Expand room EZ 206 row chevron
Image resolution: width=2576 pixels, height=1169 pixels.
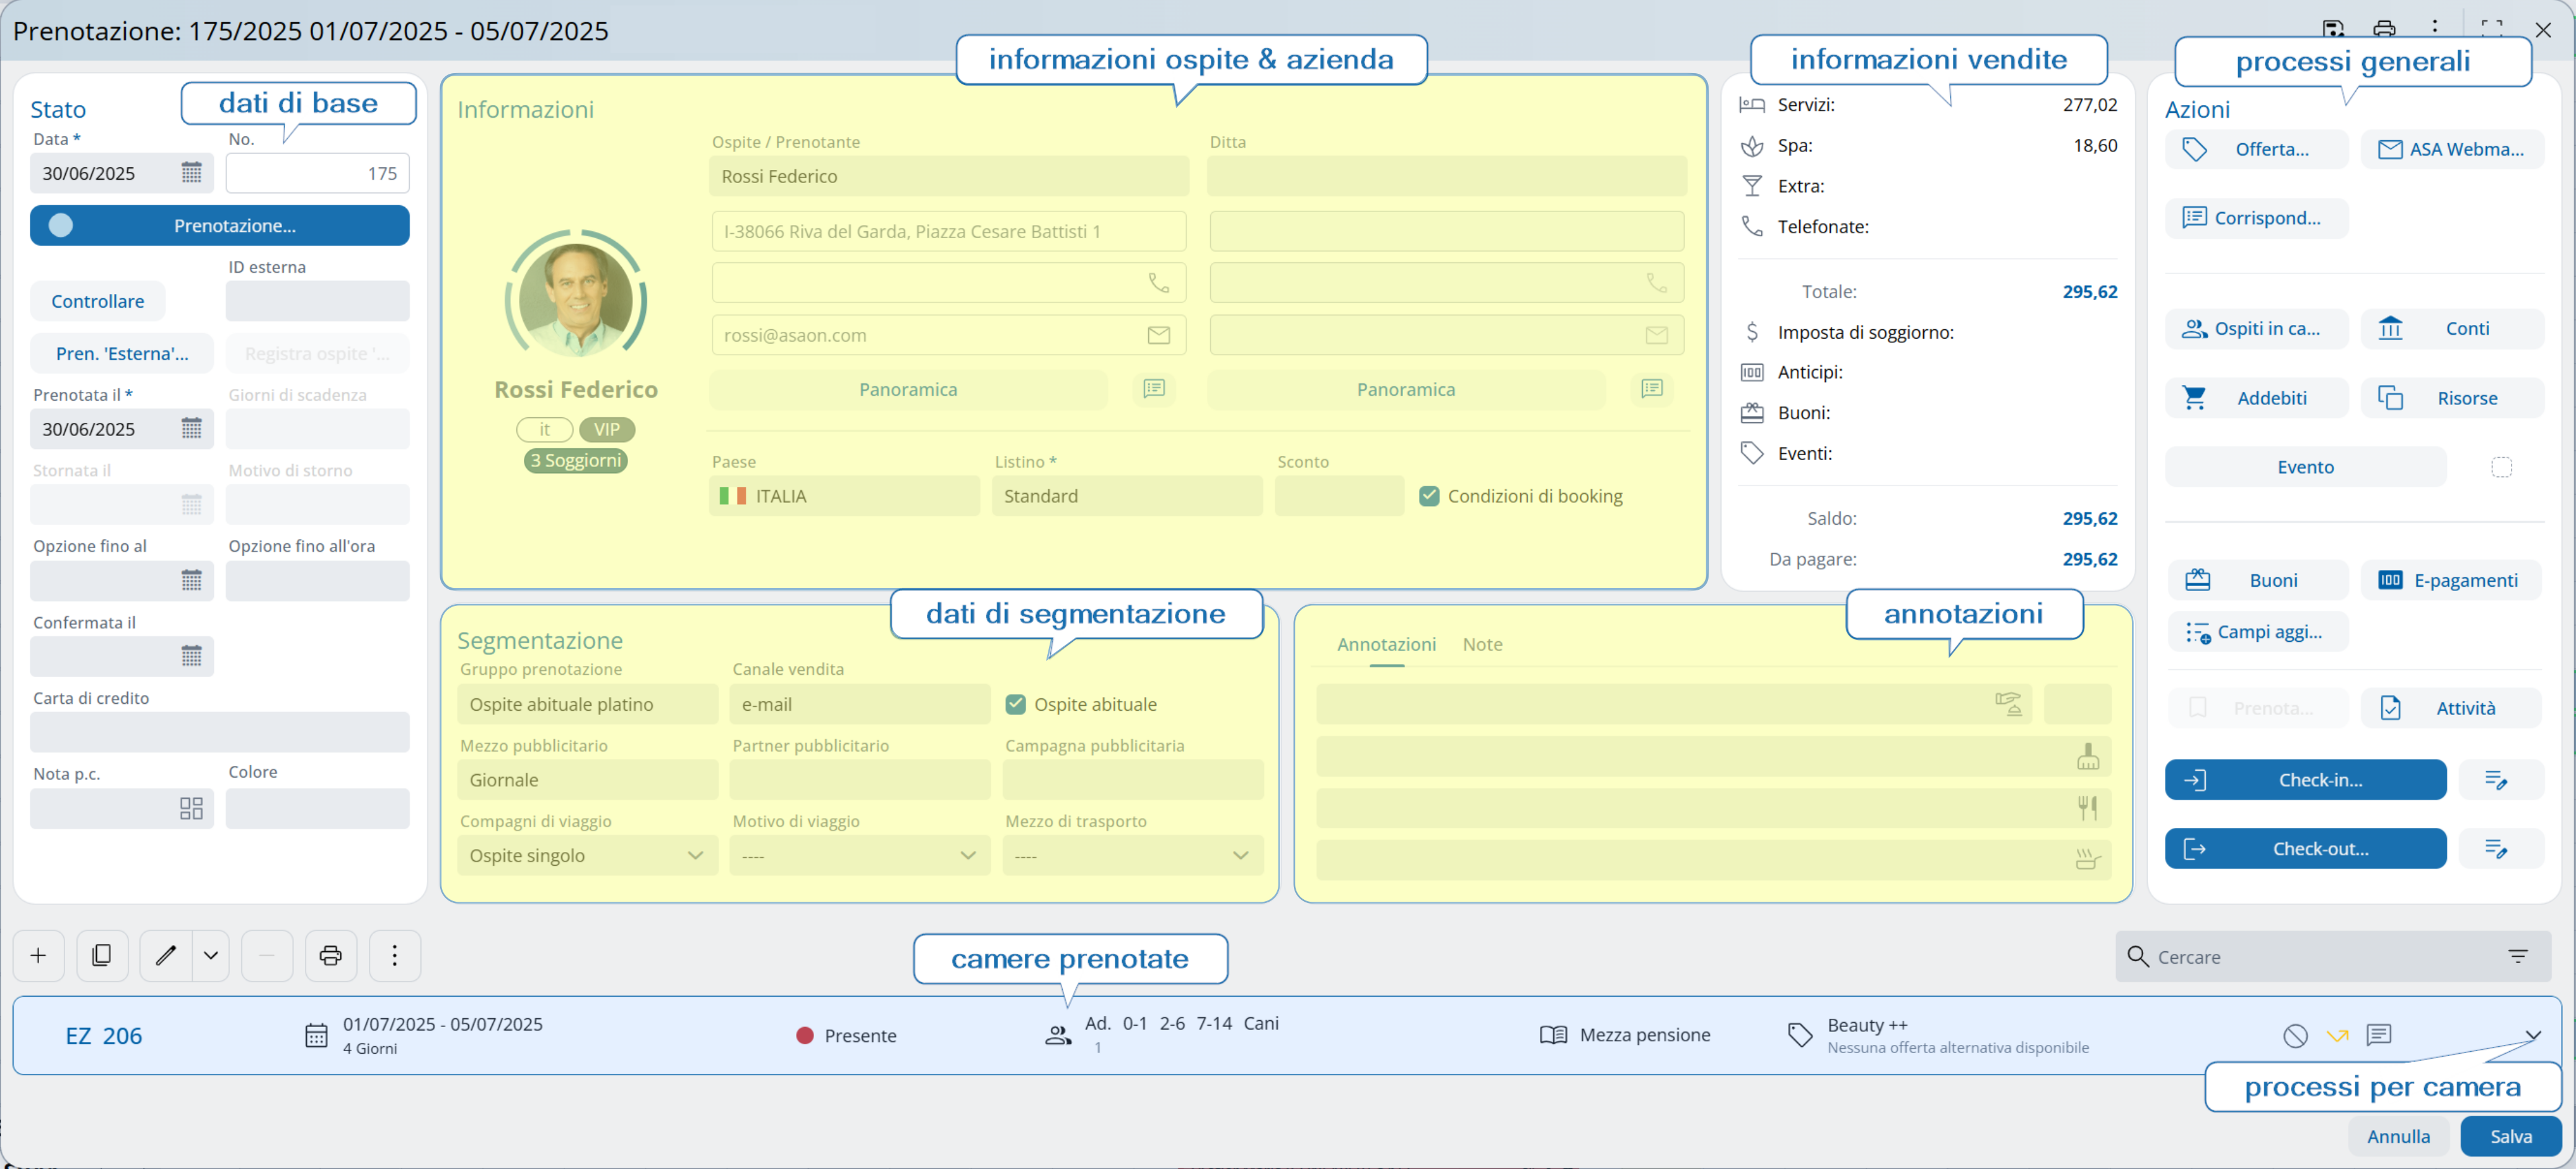point(2532,1035)
